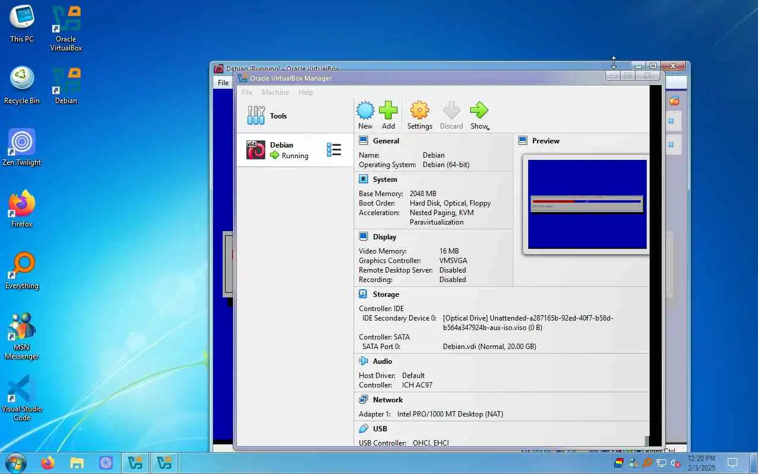Screen dimensions: 758x474
Task: Click the Everything search tray icon
Action: 647,463
